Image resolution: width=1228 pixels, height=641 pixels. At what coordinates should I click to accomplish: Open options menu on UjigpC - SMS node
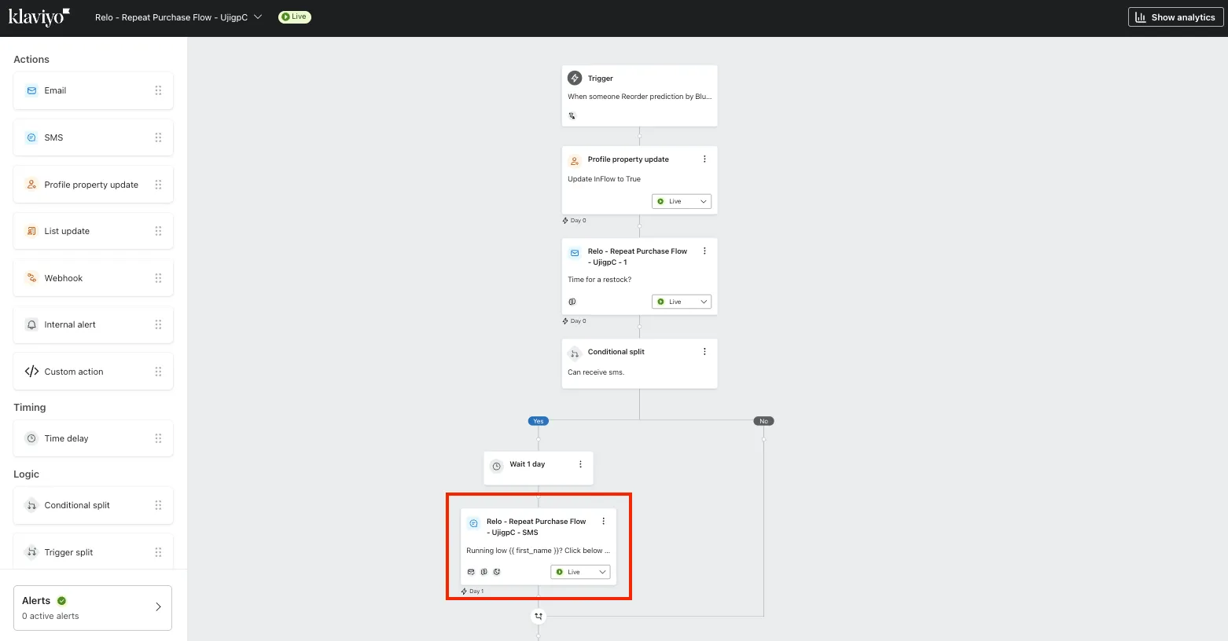[x=604, y=522]
